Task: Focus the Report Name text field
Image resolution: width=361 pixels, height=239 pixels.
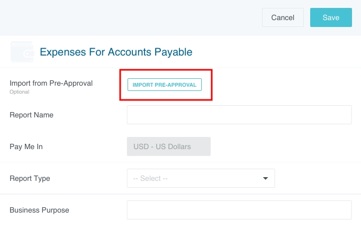Action: [x=239, y=115]
